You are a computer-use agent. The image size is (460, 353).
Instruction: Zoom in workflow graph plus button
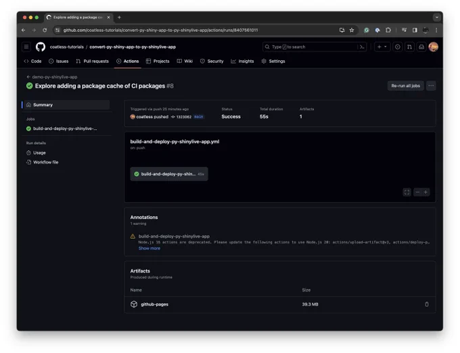pyautogui.click(x=425, y=192)
